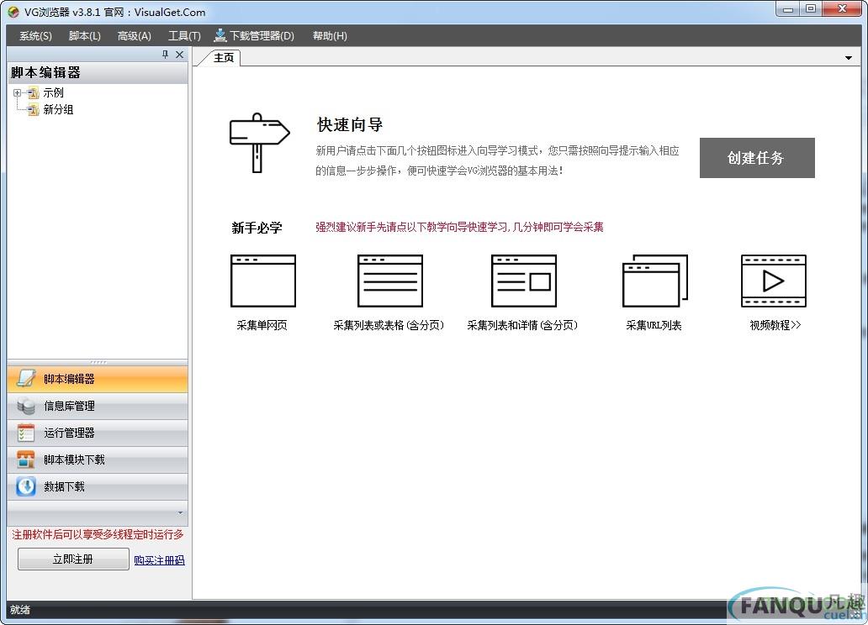This screenshot has width=868, height=625.
Task: Click the 采集列表和详情 icon
Action: point(524,281)
